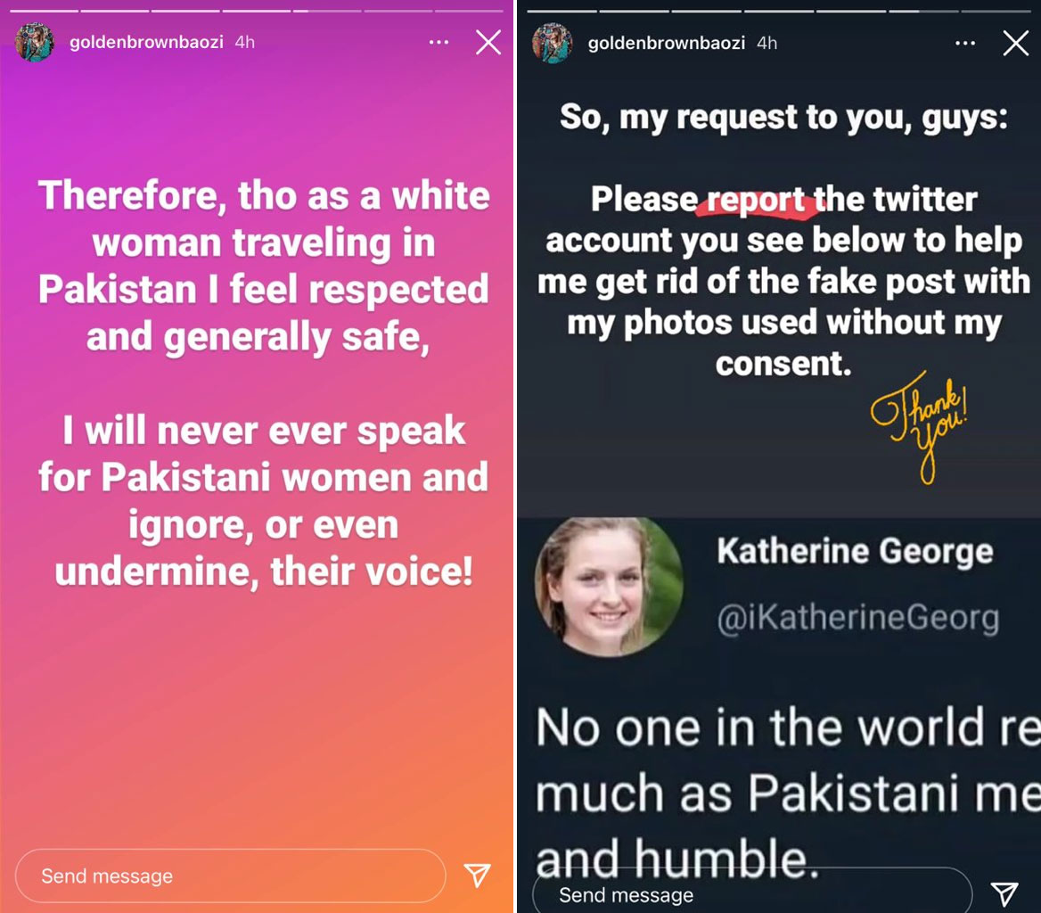This screenshot has width=1041, height=913.
Task: Open more options on right story
Action: (x=965, y=43)
